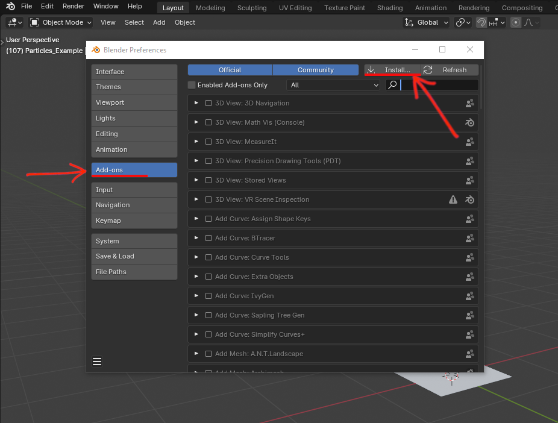Toggle the proportional editing icon
This screenshot has width=558, height=423.
[516, 22]
